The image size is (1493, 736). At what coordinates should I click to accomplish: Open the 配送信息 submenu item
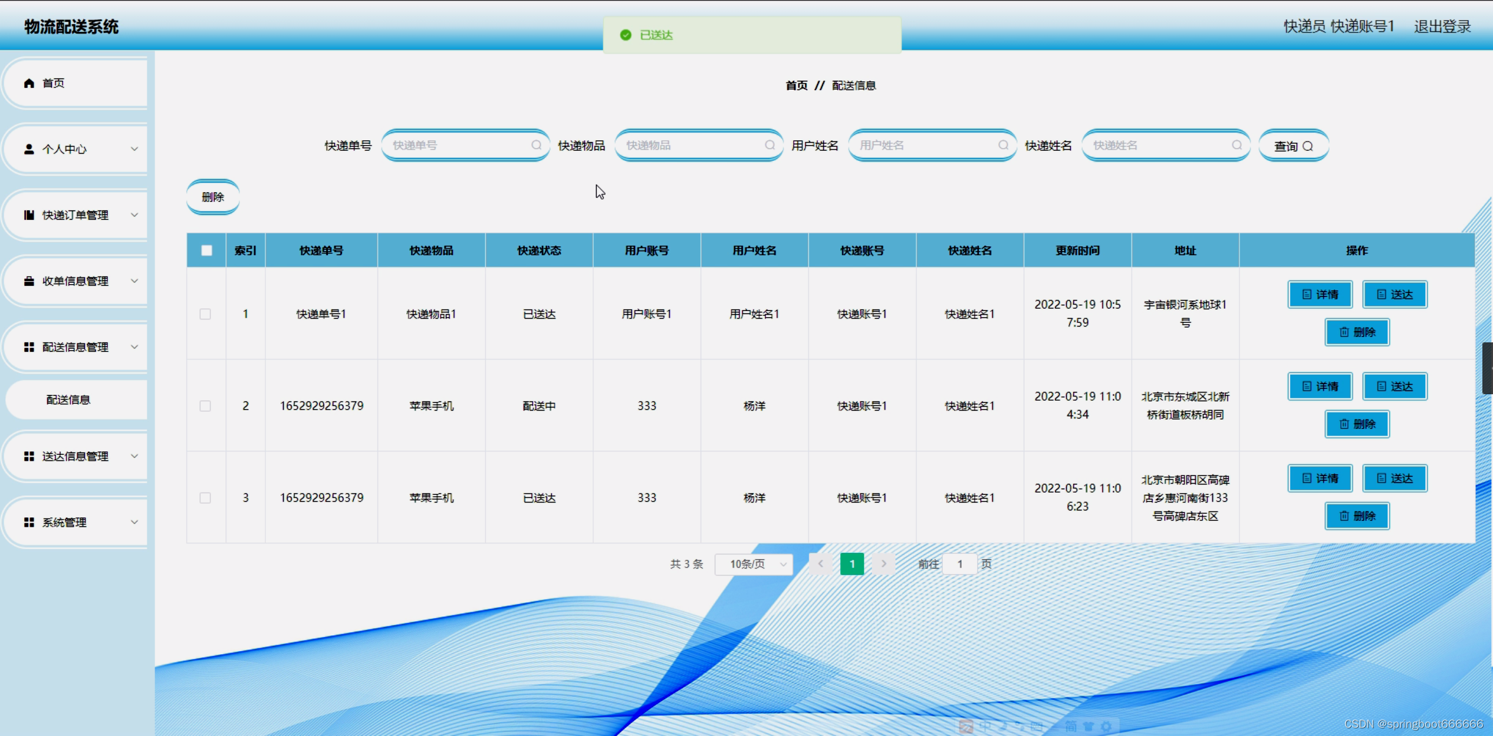pos(68,400)
